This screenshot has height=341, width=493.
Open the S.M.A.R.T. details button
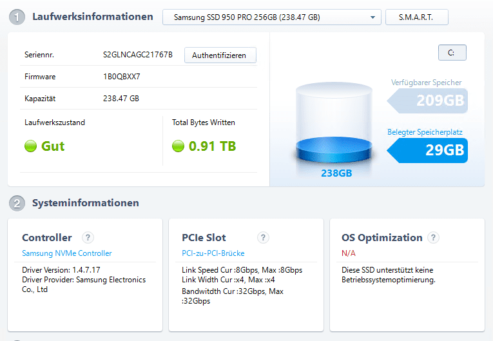416,17
